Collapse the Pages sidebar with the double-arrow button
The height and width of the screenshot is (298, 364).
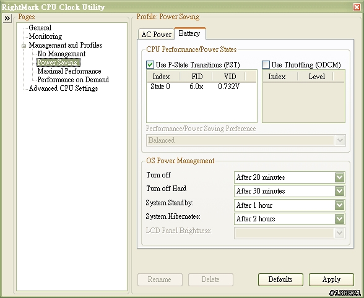[7, 19]
